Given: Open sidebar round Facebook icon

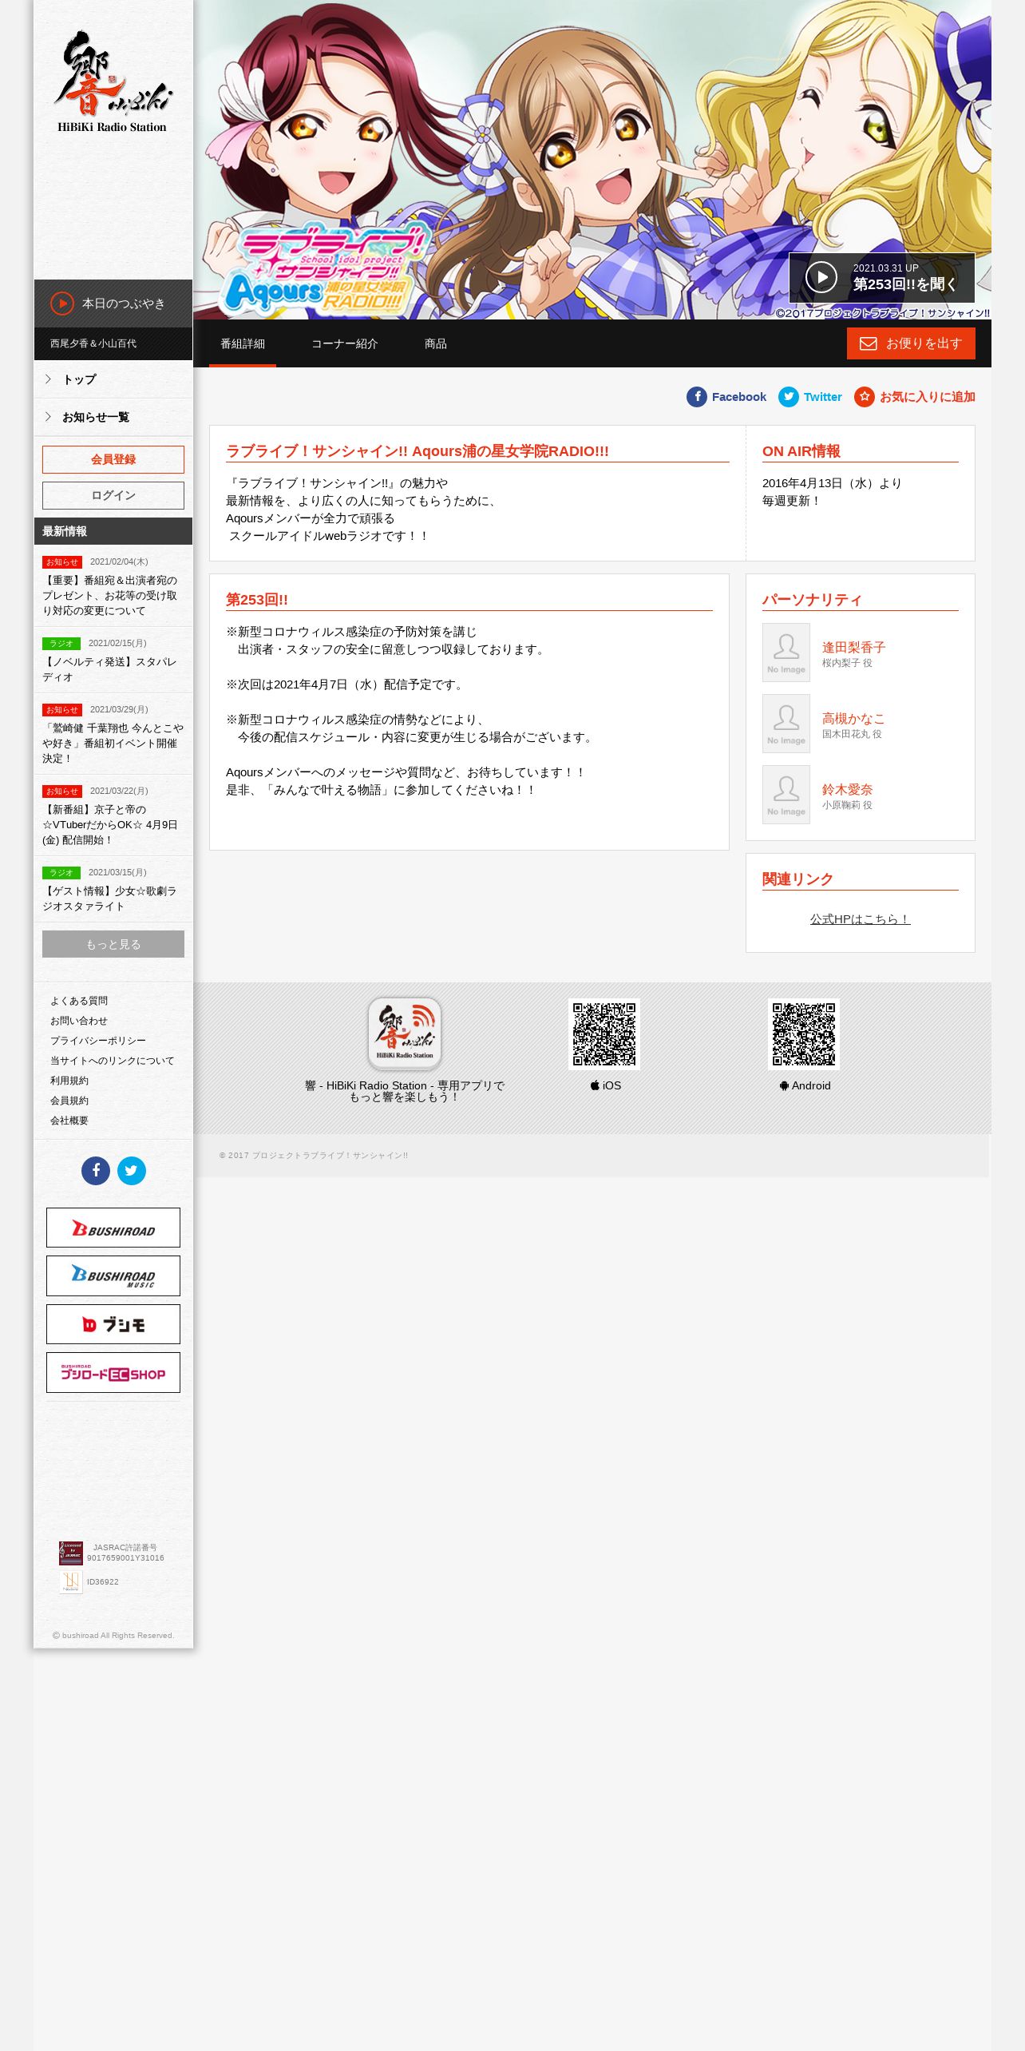Looking at the screenshot, I should pyautogui.click(x=96, y=1171).
